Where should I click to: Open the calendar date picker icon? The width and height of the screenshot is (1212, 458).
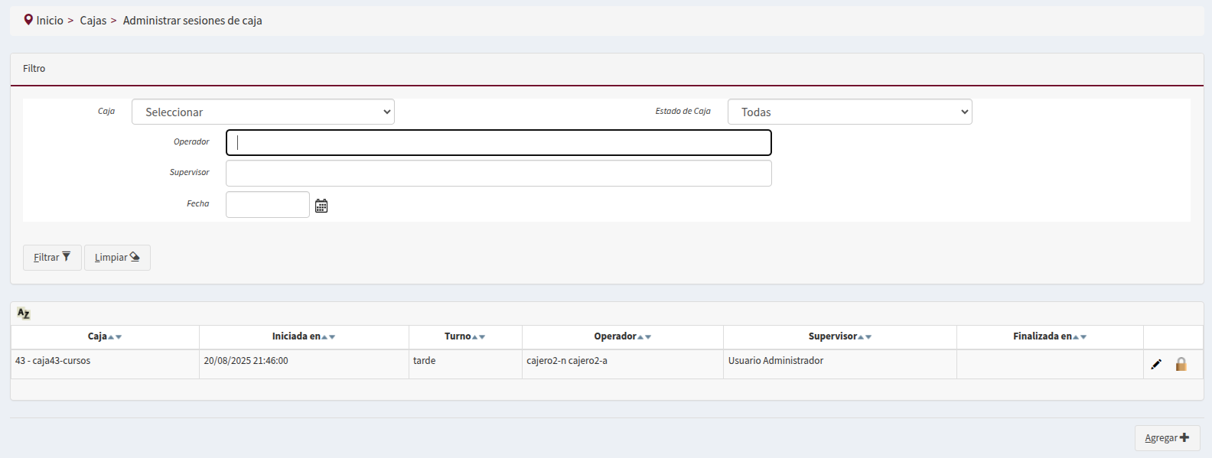(321, 206)
